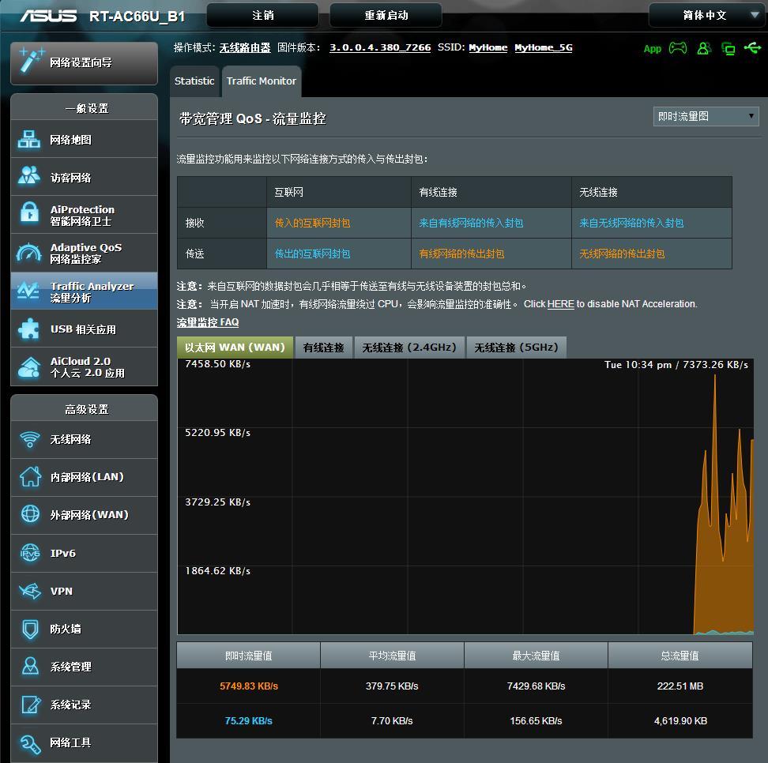Open AiCloud 2.0 个人云应用

click(84, 367)
